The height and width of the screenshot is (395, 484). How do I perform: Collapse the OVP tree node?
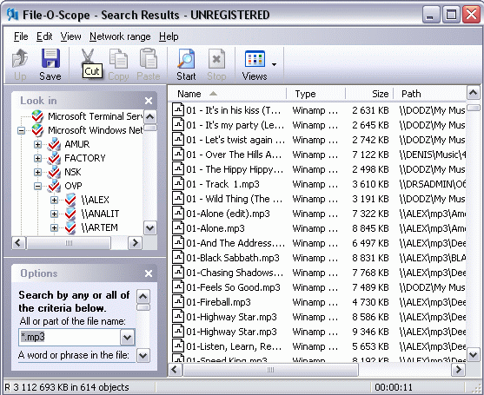coord(37,186)
